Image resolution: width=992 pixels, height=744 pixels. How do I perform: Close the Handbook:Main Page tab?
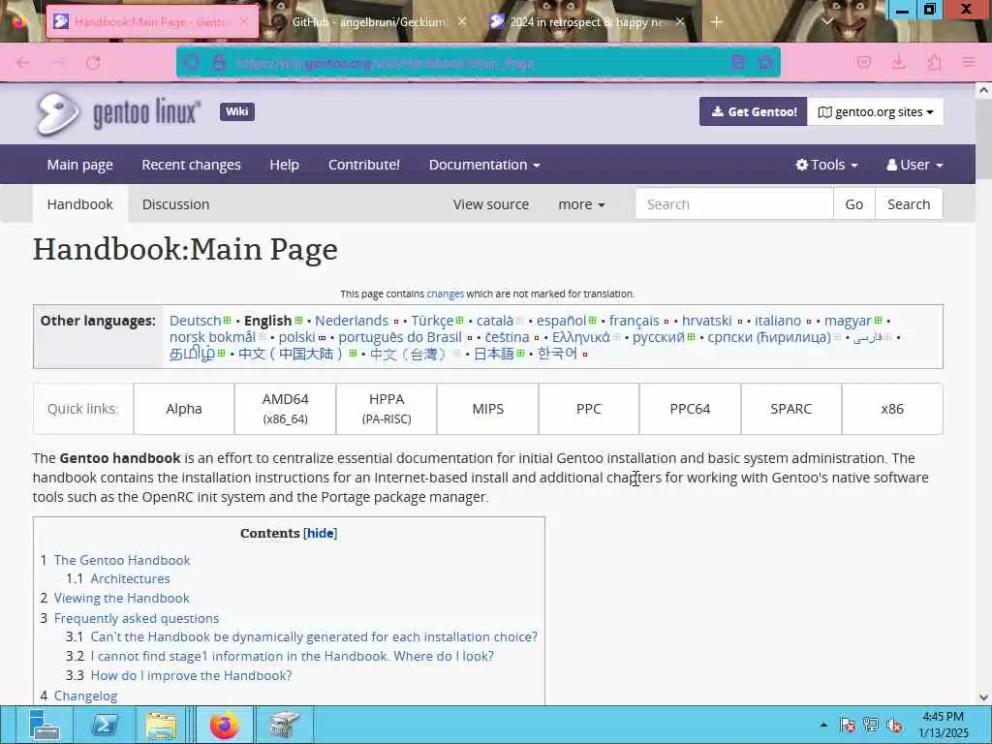coord(244,22)
